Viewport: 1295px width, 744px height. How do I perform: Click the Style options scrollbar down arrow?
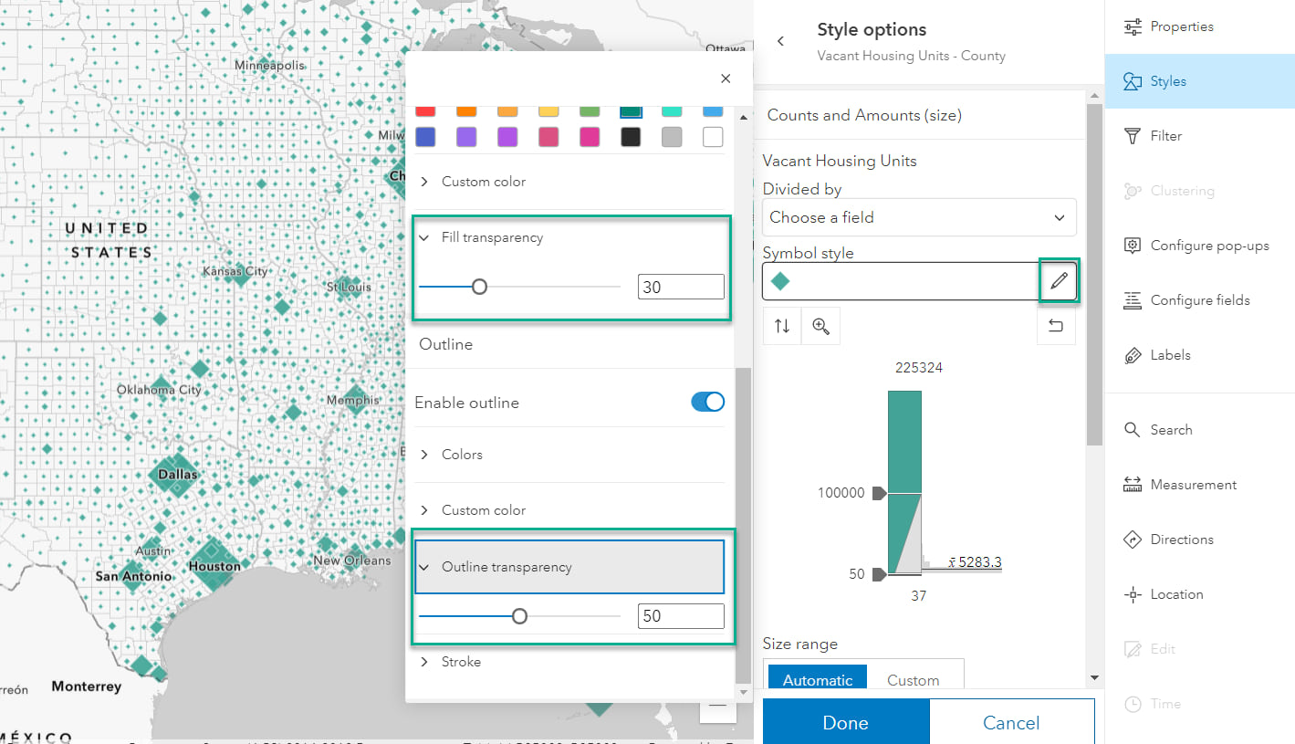coord(1094,677)
